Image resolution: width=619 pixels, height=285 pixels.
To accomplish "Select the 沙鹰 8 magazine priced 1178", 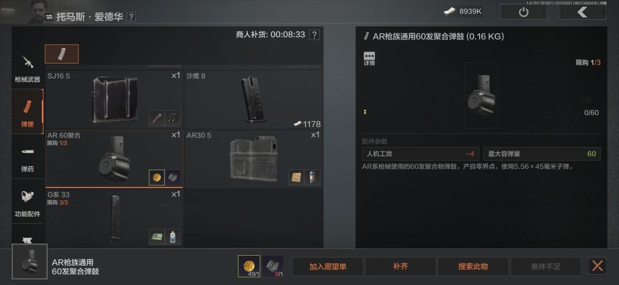I will pyautogui.click(x=254, y=98).
